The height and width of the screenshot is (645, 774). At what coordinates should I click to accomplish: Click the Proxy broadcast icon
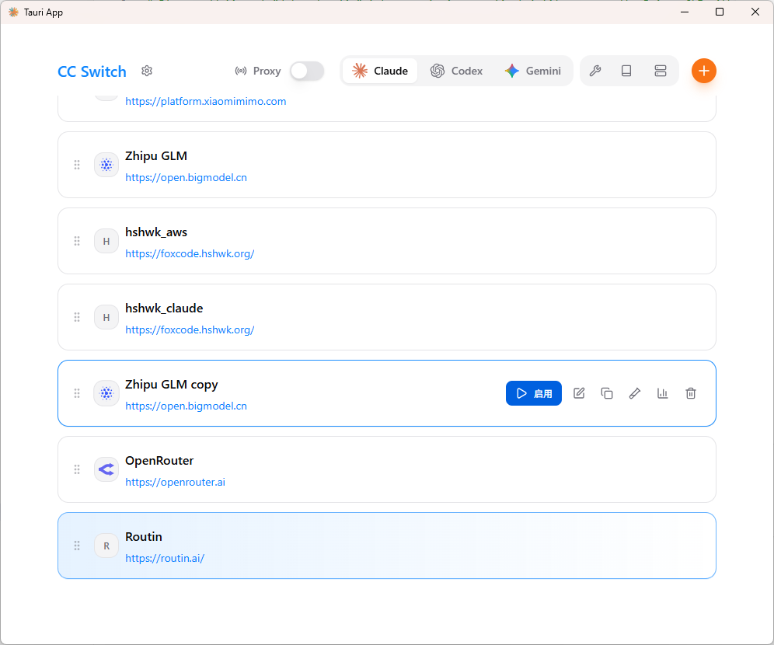pyautogui.click(x=241, y=71)
